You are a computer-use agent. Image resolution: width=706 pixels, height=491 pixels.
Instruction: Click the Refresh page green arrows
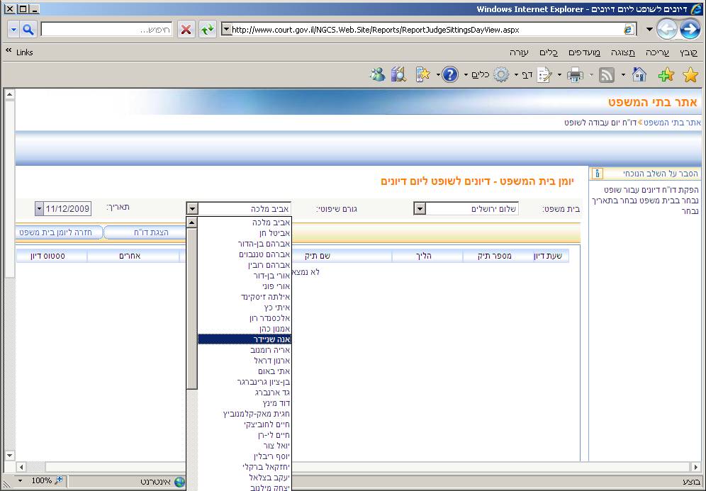tap(207, 30)
